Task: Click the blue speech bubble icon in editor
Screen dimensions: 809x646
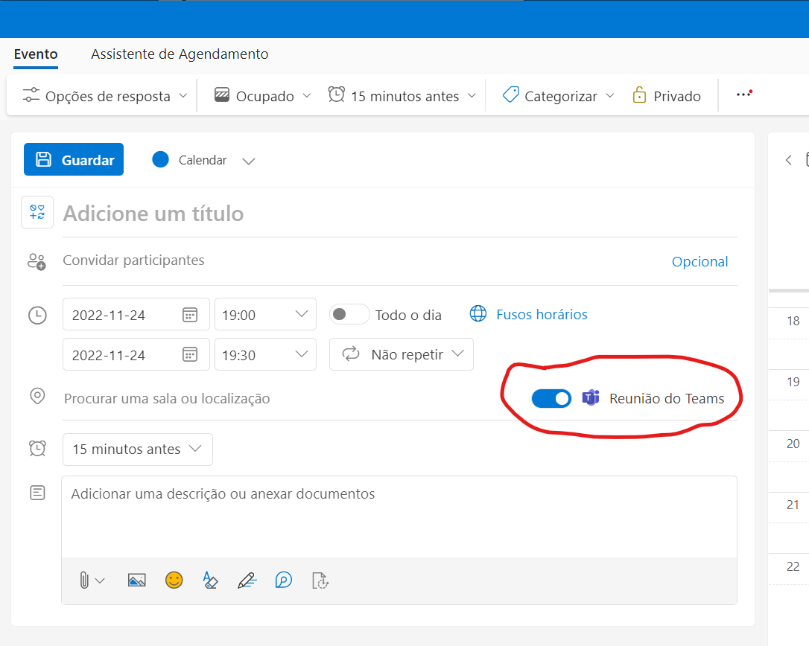Action: 283,580
